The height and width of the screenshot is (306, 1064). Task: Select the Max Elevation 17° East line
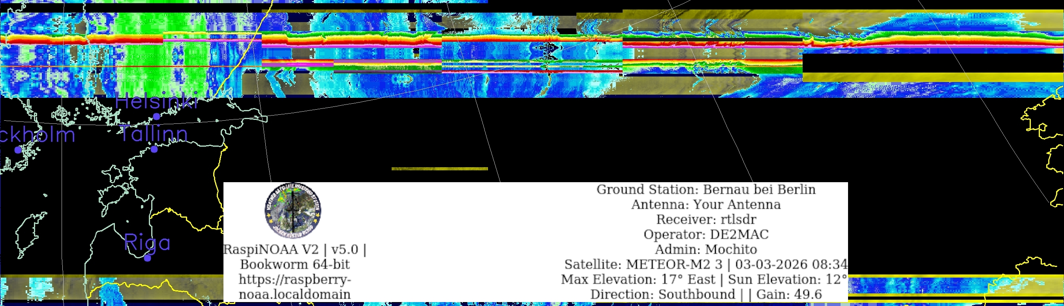(704, 279)
